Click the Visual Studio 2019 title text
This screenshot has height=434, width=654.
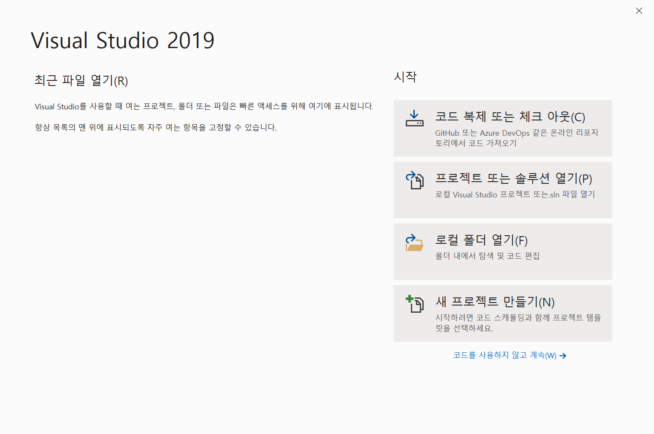123,40
